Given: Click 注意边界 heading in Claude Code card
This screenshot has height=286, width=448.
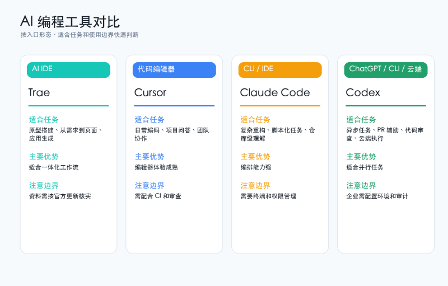Looking at the screenshot, I should tap(255, 185).
